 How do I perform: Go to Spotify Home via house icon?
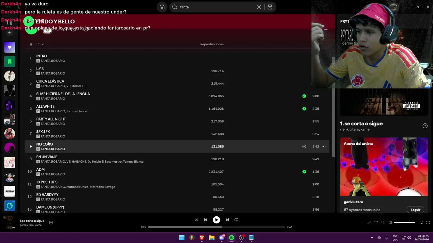[x=162, y=7]
